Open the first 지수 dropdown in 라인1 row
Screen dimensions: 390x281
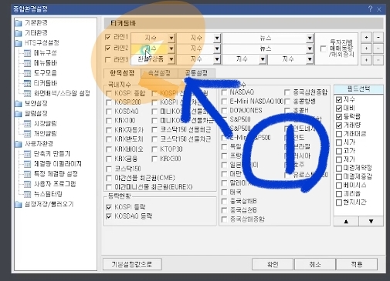[x=171, y=38]
